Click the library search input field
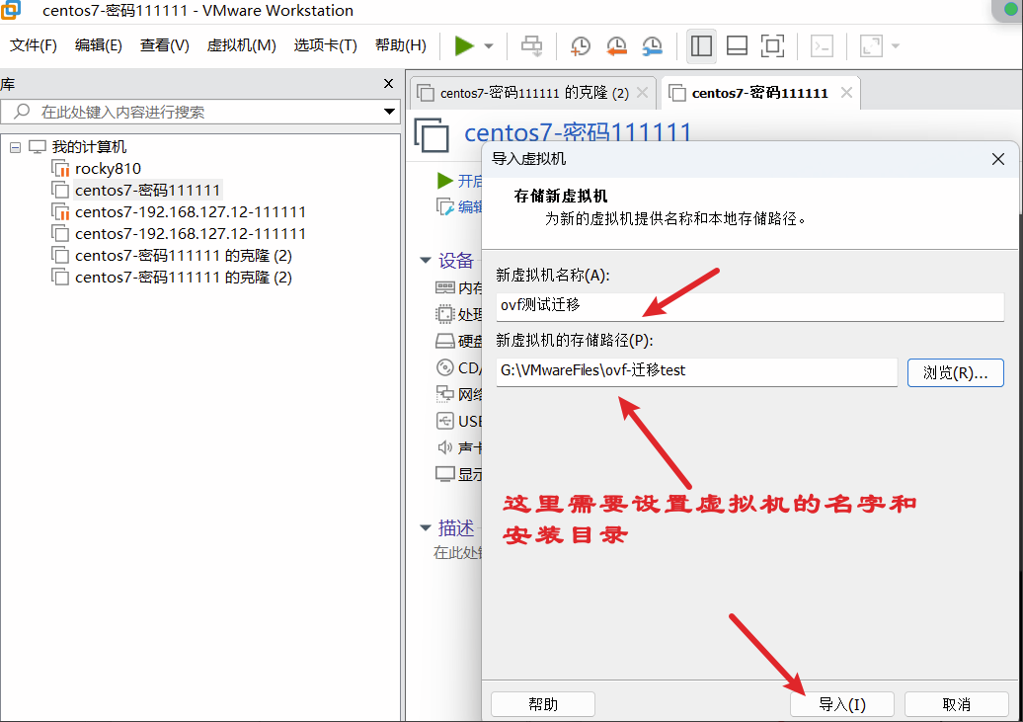The image size is (1023, 722). tap(199, 112)
